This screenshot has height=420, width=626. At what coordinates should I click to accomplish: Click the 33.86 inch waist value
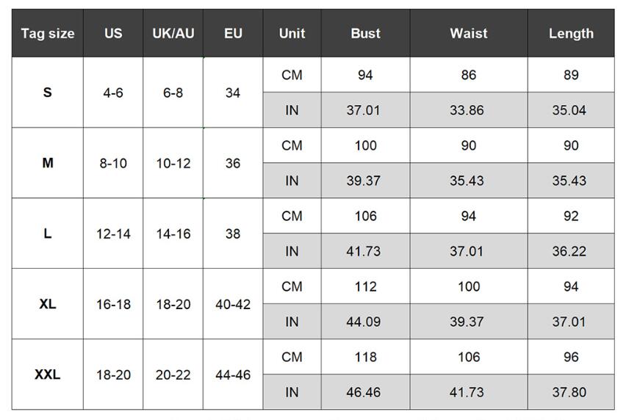[x=467, y=110]
